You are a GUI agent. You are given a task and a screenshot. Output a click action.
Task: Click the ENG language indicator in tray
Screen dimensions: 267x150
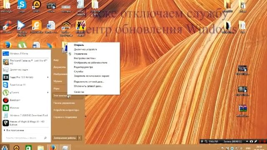(x=248, y=148)
